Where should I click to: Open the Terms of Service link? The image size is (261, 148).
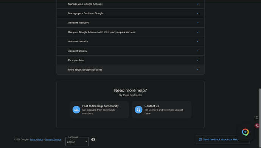53,140
